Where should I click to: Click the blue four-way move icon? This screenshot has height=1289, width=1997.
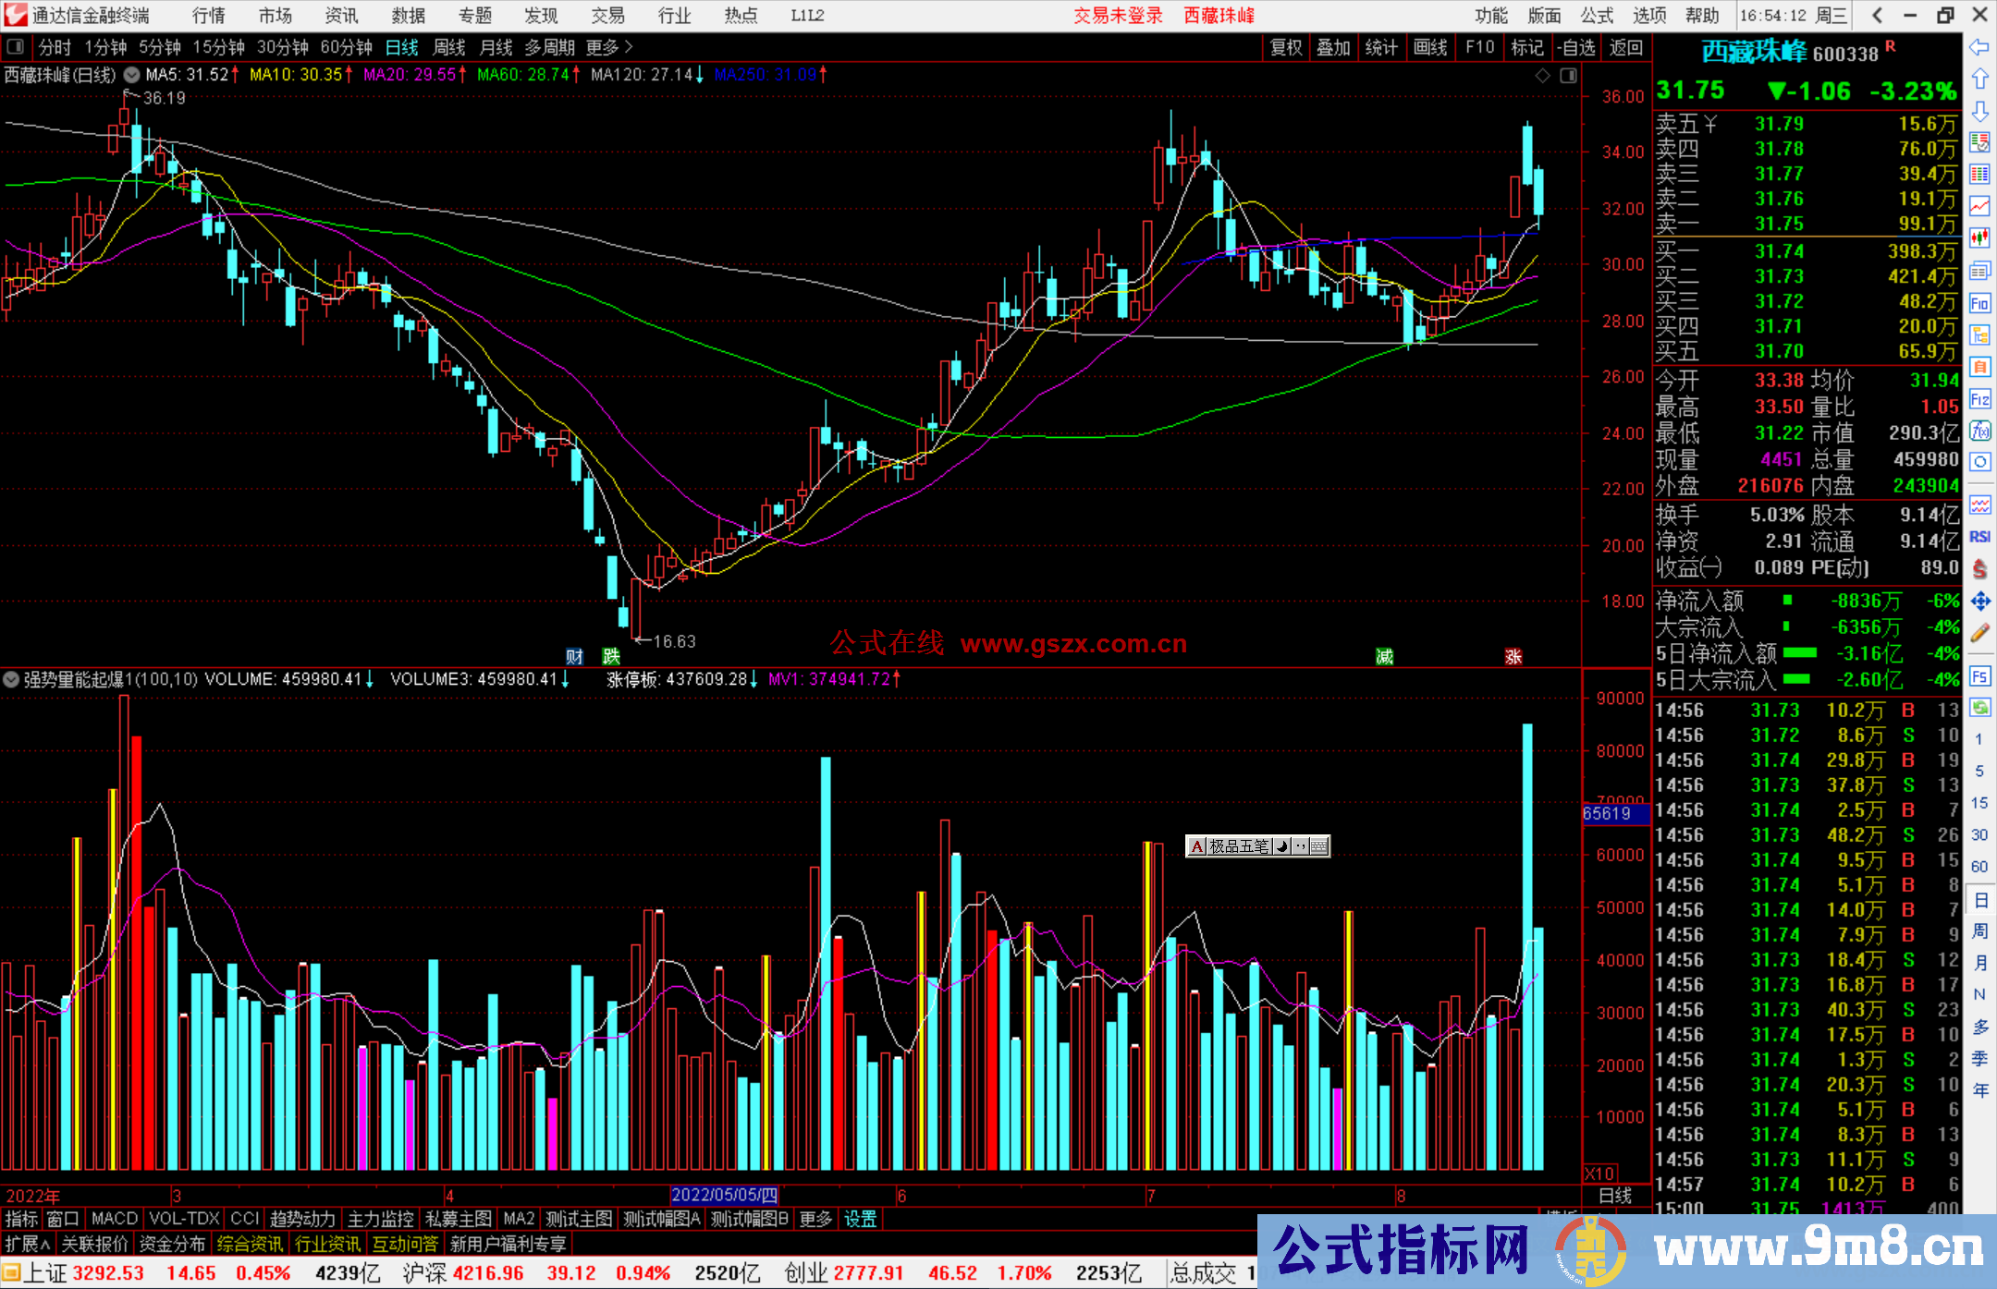(x=1979, y=602)
